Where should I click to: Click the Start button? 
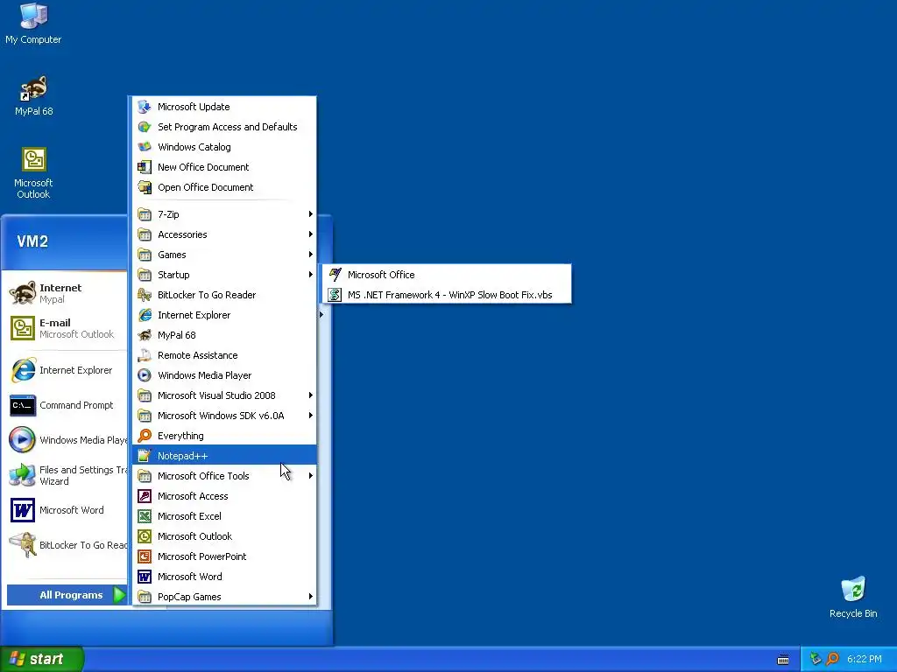click(42, 659)
